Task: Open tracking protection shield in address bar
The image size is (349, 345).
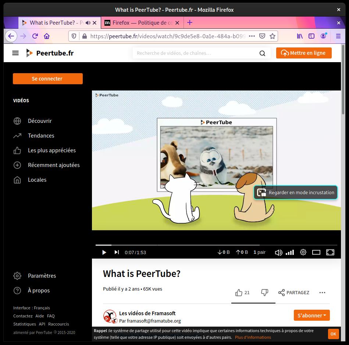Action: pos(74,36)
